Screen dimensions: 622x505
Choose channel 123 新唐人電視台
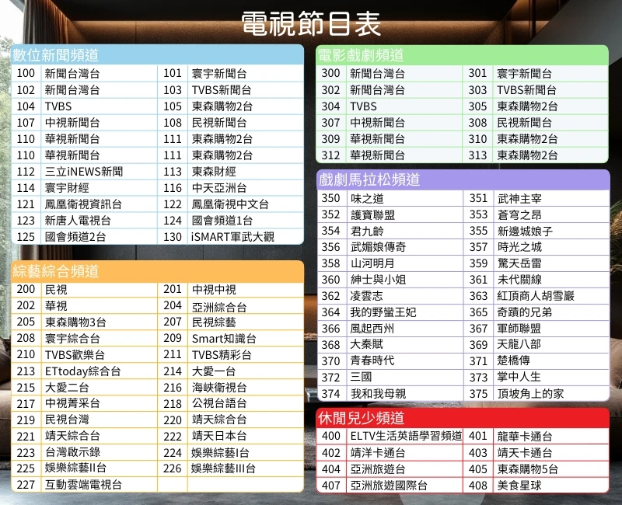tap(78, 221)
